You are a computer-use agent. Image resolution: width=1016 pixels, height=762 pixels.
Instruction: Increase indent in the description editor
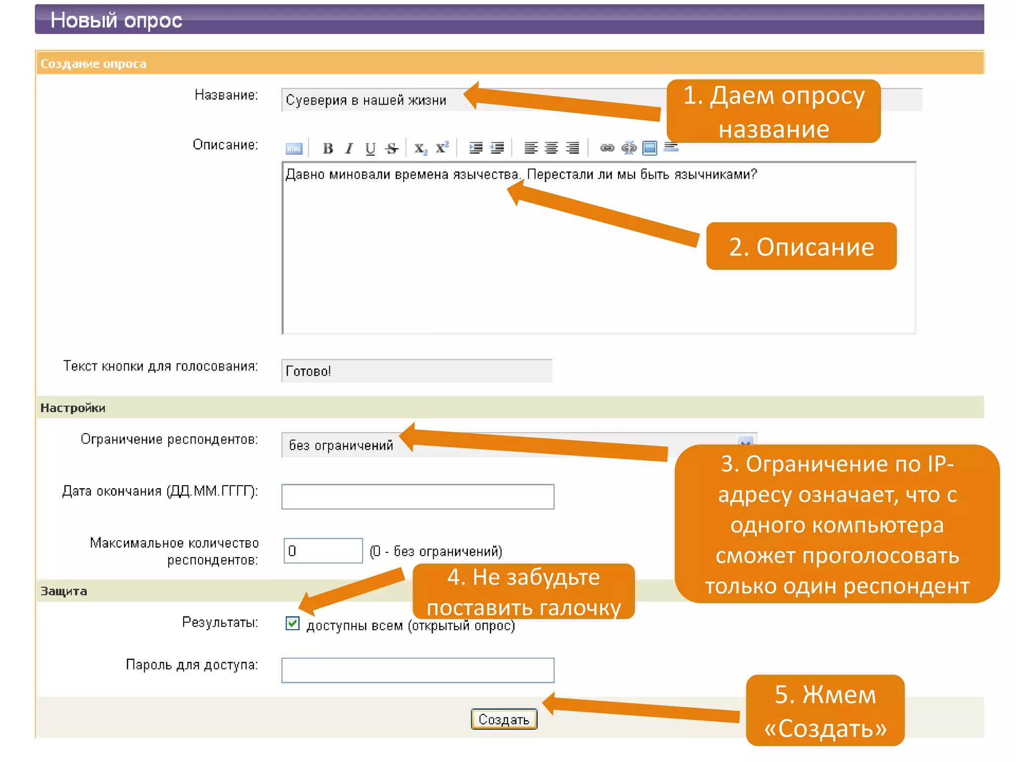click(x=476, y=148)
